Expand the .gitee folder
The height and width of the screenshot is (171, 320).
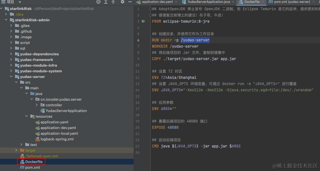pos(11,26)
